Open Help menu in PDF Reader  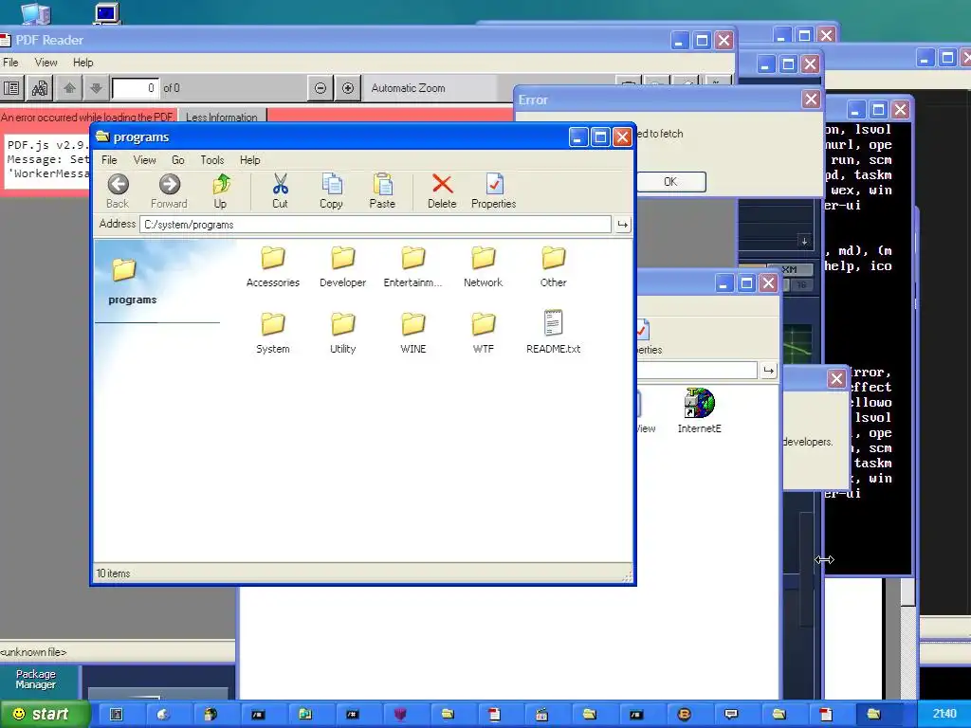pos(83,63)
